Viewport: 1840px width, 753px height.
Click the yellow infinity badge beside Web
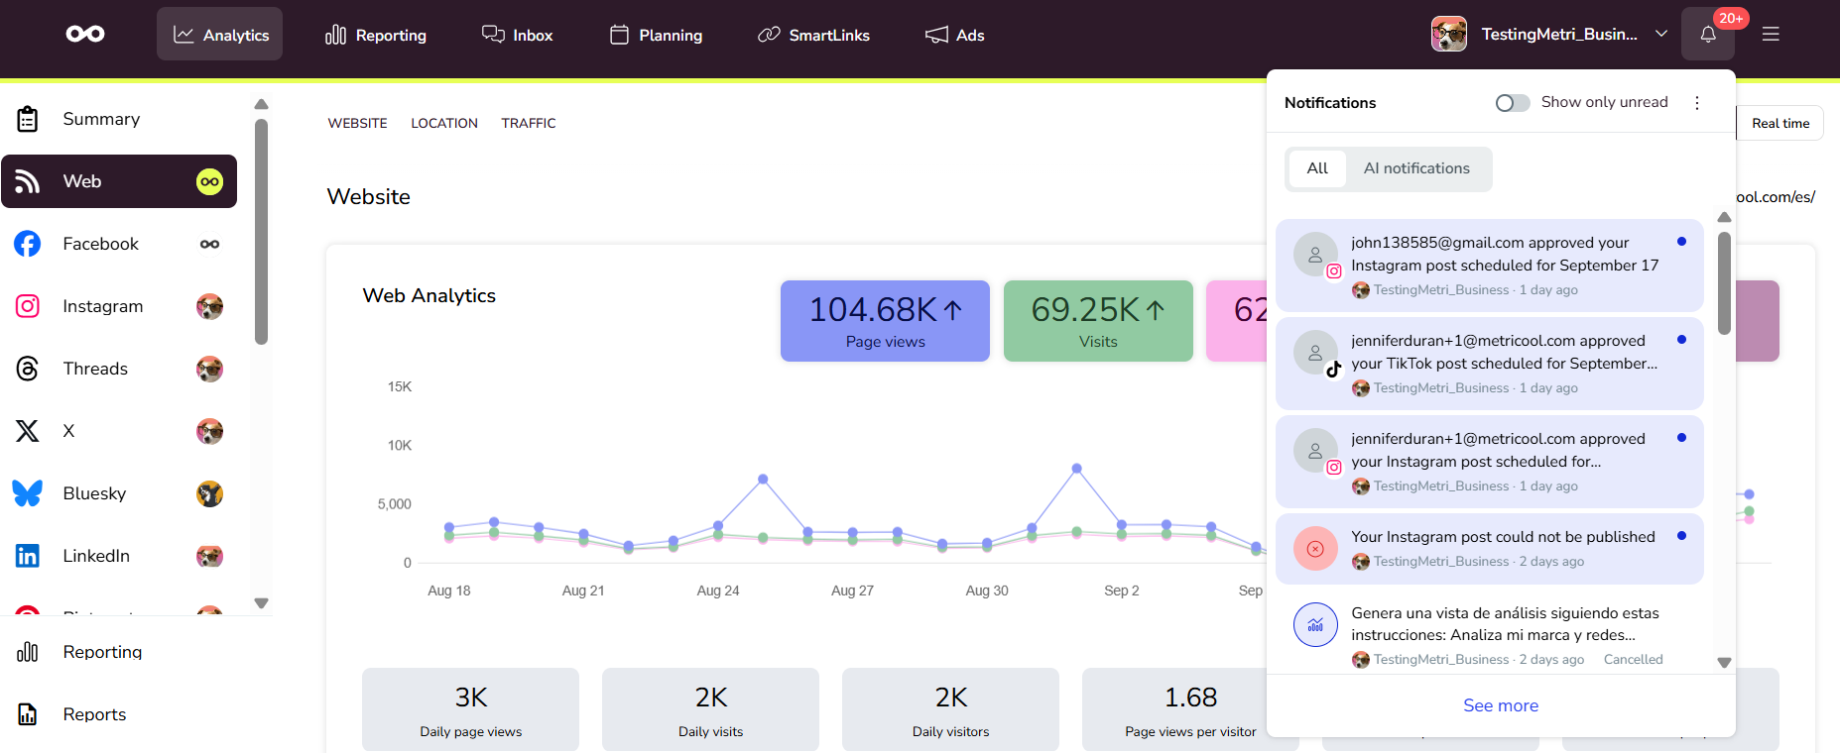click(x=209, y=181)
